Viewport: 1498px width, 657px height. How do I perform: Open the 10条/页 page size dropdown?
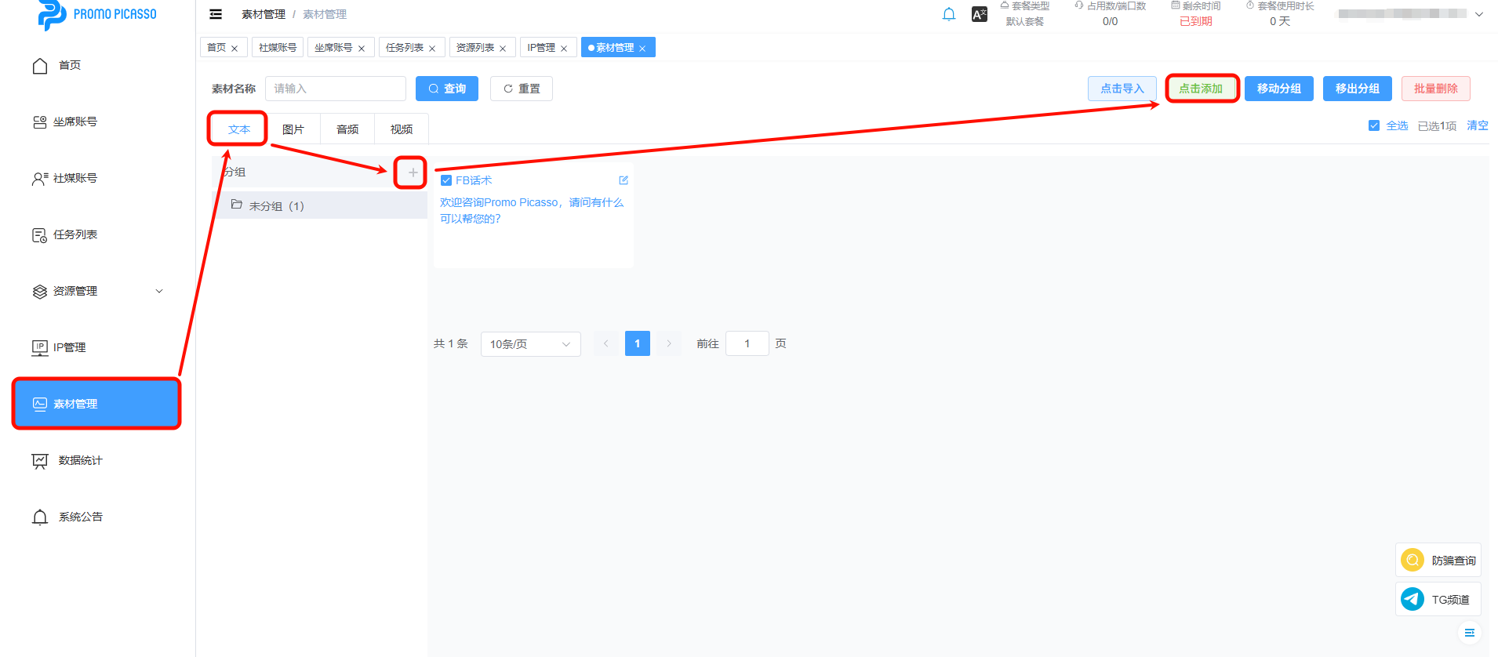click(530, 344)
